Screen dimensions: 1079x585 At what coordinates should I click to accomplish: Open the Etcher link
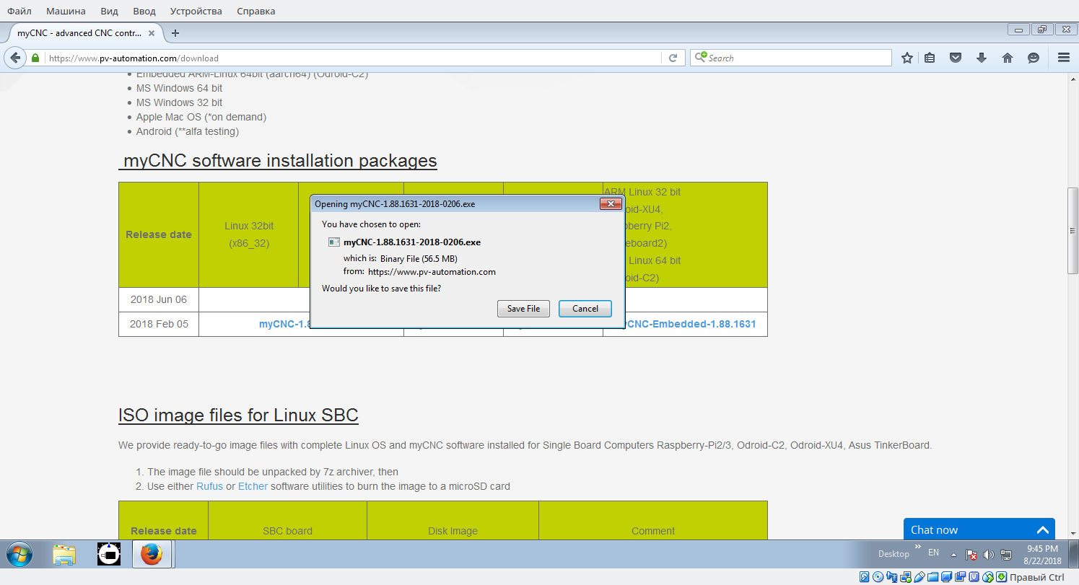pos(253,486)
